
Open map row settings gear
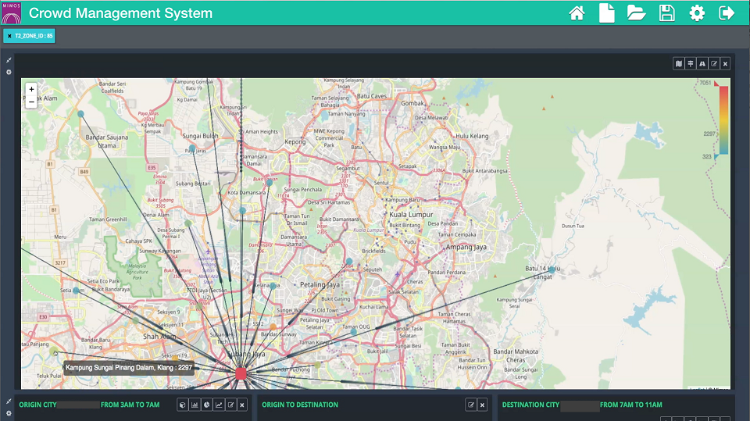point(9,72)
